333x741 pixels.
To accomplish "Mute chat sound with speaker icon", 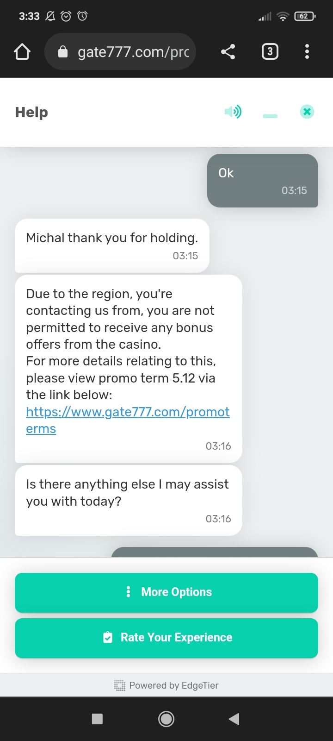I will (233, 112).
